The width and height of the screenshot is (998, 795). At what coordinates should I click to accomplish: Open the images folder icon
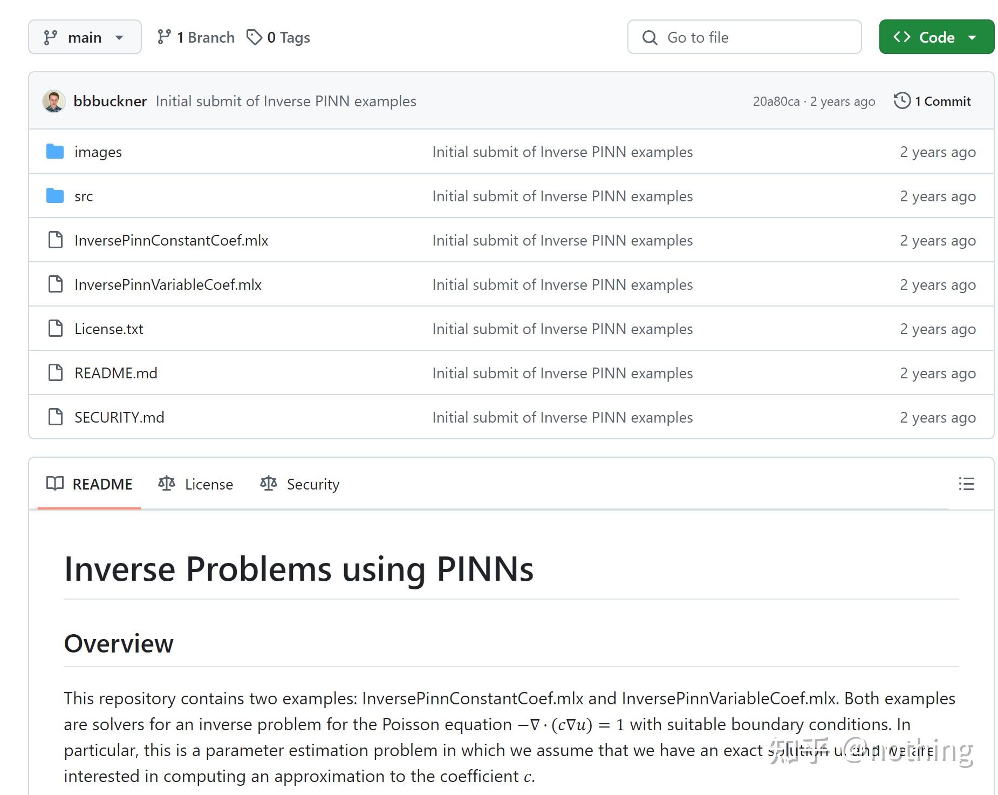point(56,152)
